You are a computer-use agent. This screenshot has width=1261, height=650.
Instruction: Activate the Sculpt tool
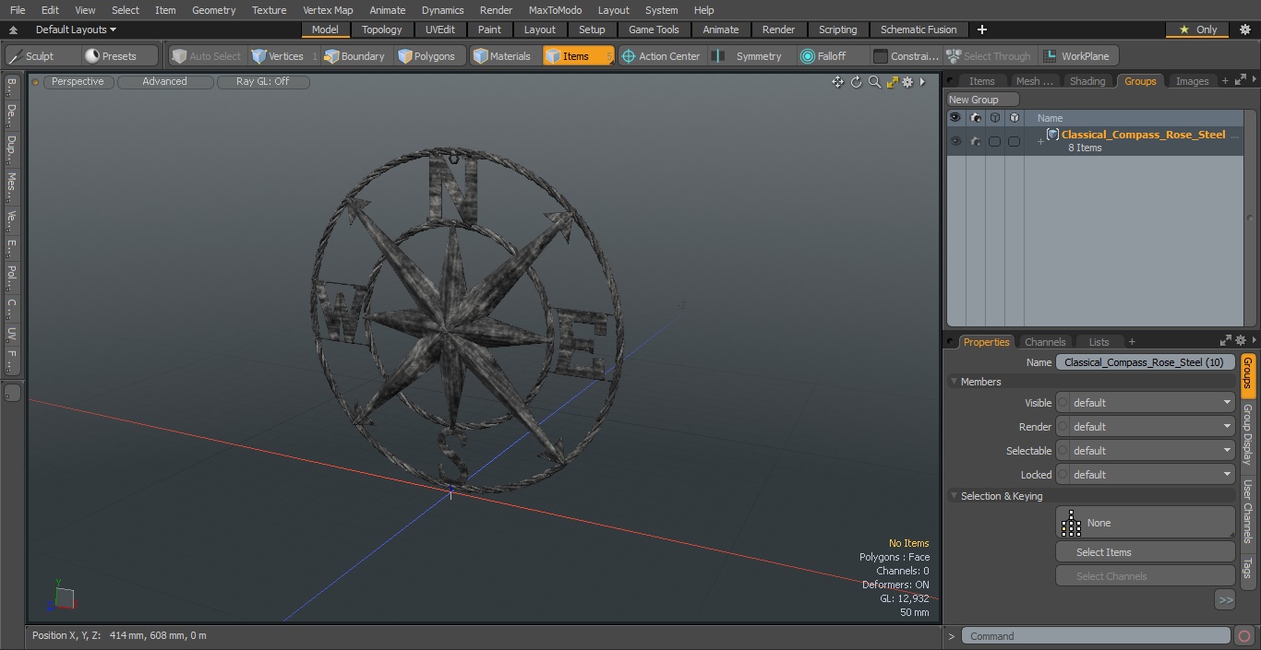click(x=42, y=56)
